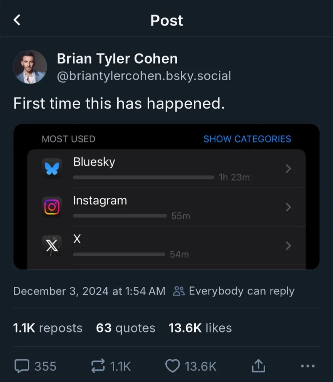Tap the Bluesky butterfly app icon

[x=51, y=168]
